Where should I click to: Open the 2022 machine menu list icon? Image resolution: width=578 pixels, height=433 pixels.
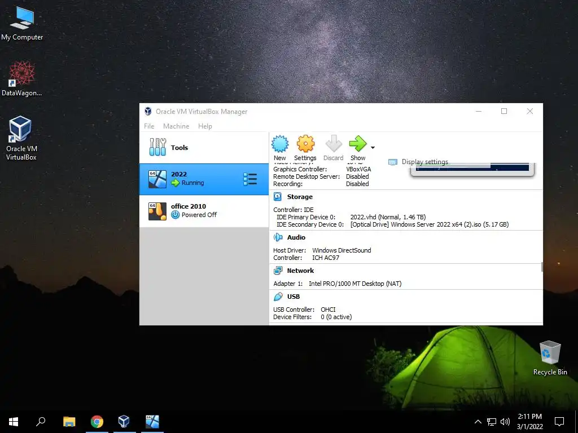click(250, 179)
